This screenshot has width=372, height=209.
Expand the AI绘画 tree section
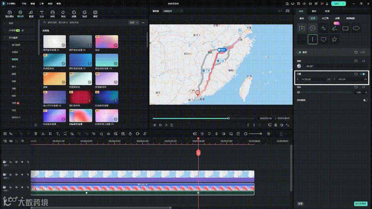(5, 30)
